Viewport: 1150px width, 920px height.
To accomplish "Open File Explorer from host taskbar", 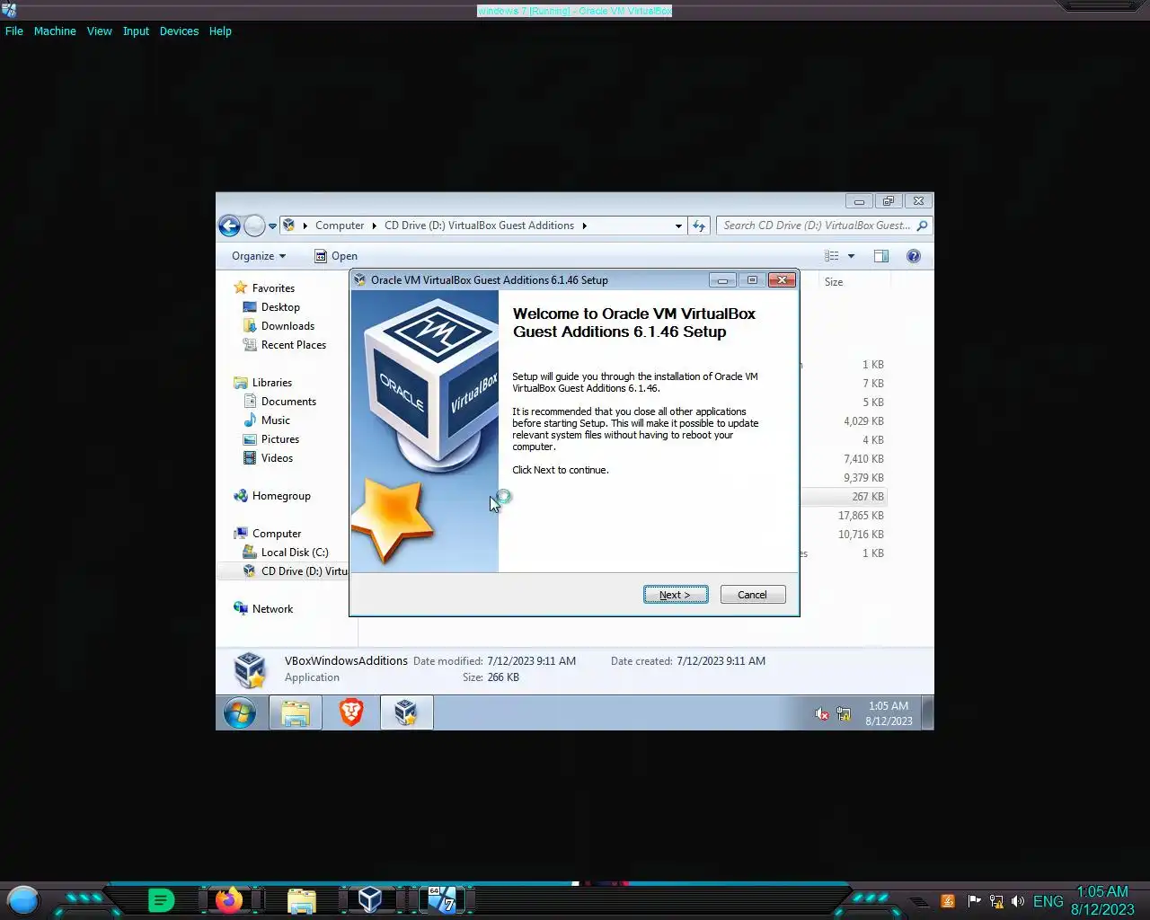I will click(x=302, y=901).
